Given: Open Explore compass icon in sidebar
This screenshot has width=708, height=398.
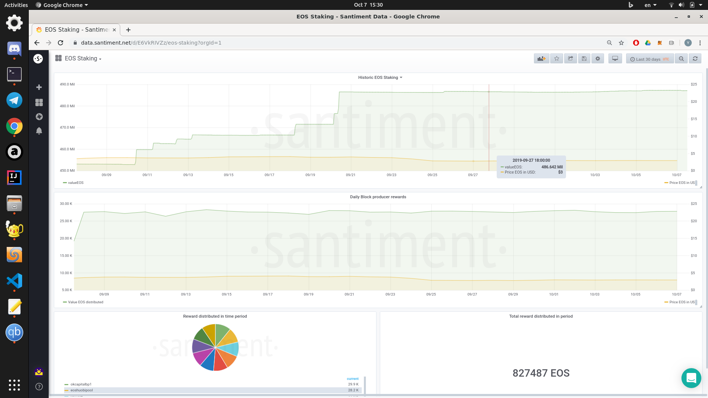Looking at the screenshot, I should (39, 117).
